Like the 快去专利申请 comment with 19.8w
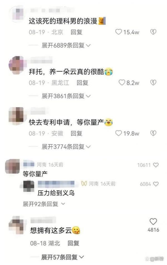 (119, 133)
